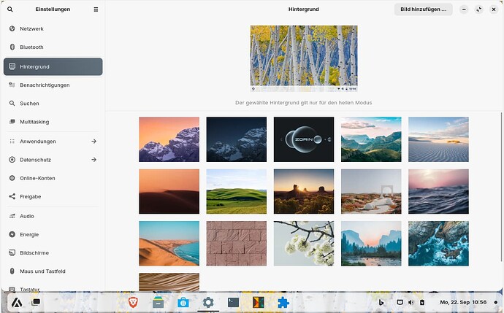The height and width of the screenshot is (313, 504).
Task: Launch Brave browser from the taskbar
Action: point(134,302)
